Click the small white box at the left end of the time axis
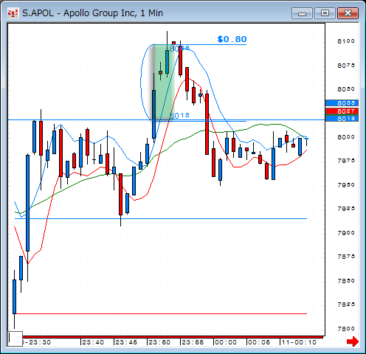This screenshot has height=354, width=366. [x=15, y=339]
